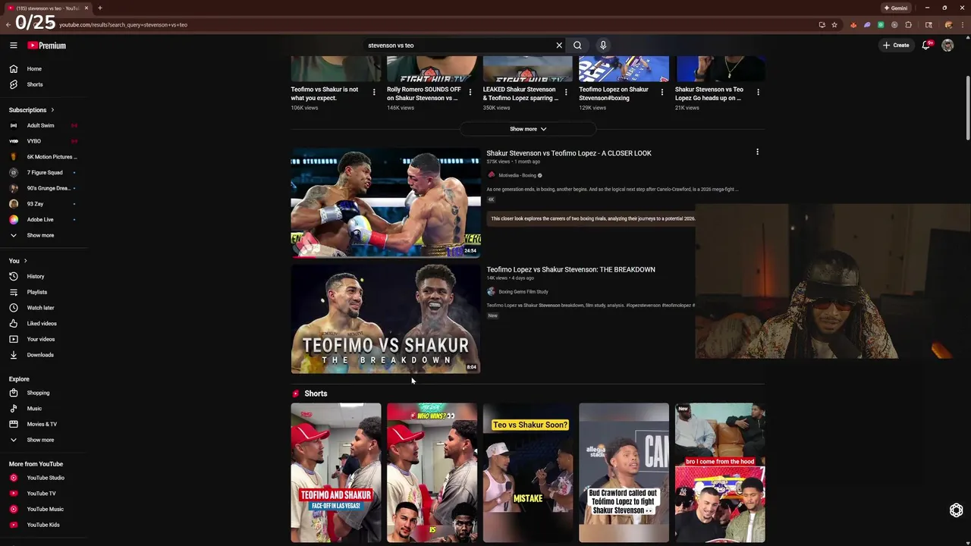Viewport: 971px width, 546px height.
Task: Open 'Teofimo Lopez vs Shakur Stevenson: THE BREAKDOWN' title
Action: pos(570,269)
